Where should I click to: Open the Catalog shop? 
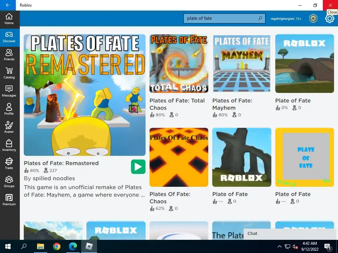coord(9,73)
